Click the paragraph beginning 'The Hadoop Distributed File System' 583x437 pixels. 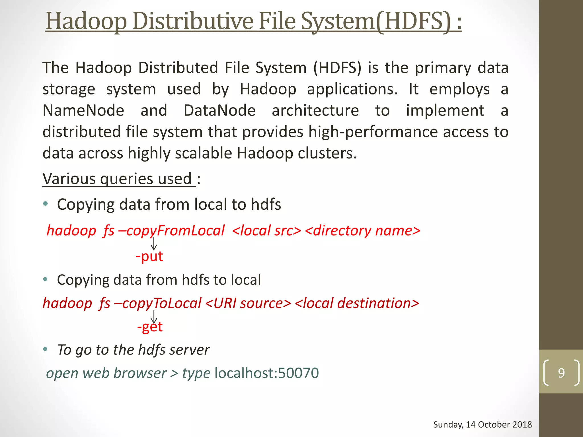click(x=276, y=110)
